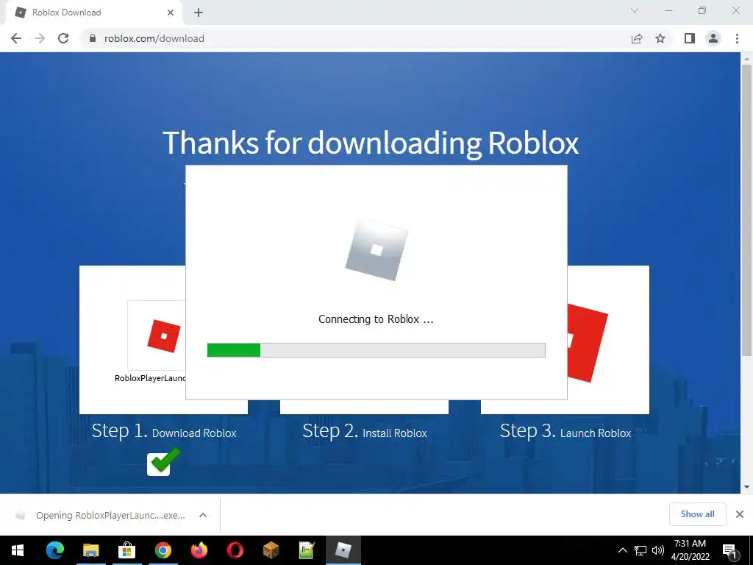
Task: Switch to Chrome in taskbar
Action: pos(163,550)
